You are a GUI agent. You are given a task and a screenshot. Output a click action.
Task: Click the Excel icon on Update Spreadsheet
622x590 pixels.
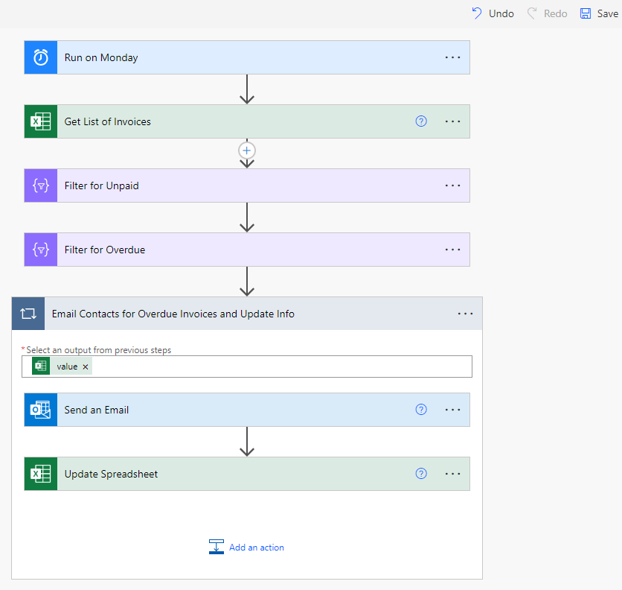pyautogui.click(x=41, y=474)
